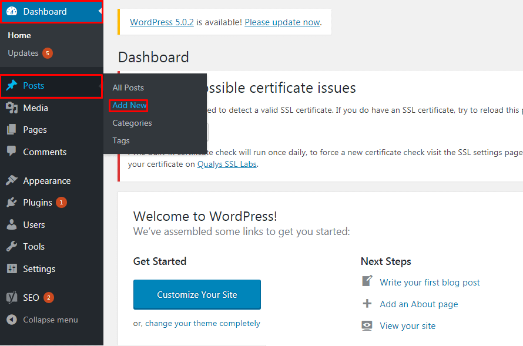This screenshot has height=346, width=523.
Task: Click the Please update now link
Action: 283,22
